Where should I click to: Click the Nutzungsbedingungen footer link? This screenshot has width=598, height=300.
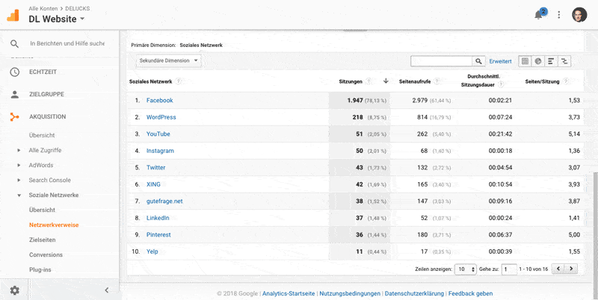click(x=350, y=293)
